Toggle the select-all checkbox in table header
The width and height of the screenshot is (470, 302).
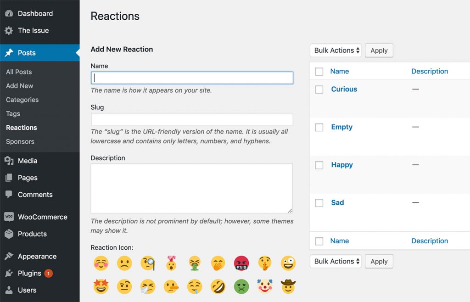tap(319, 72)
